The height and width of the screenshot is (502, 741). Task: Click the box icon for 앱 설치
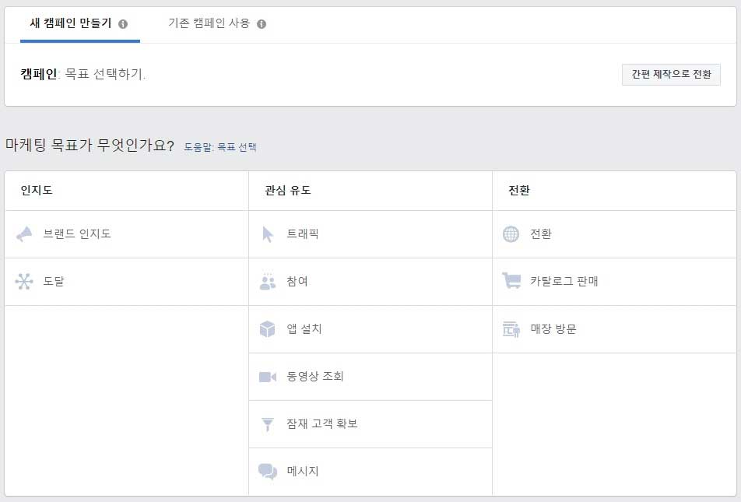(268, 329)
